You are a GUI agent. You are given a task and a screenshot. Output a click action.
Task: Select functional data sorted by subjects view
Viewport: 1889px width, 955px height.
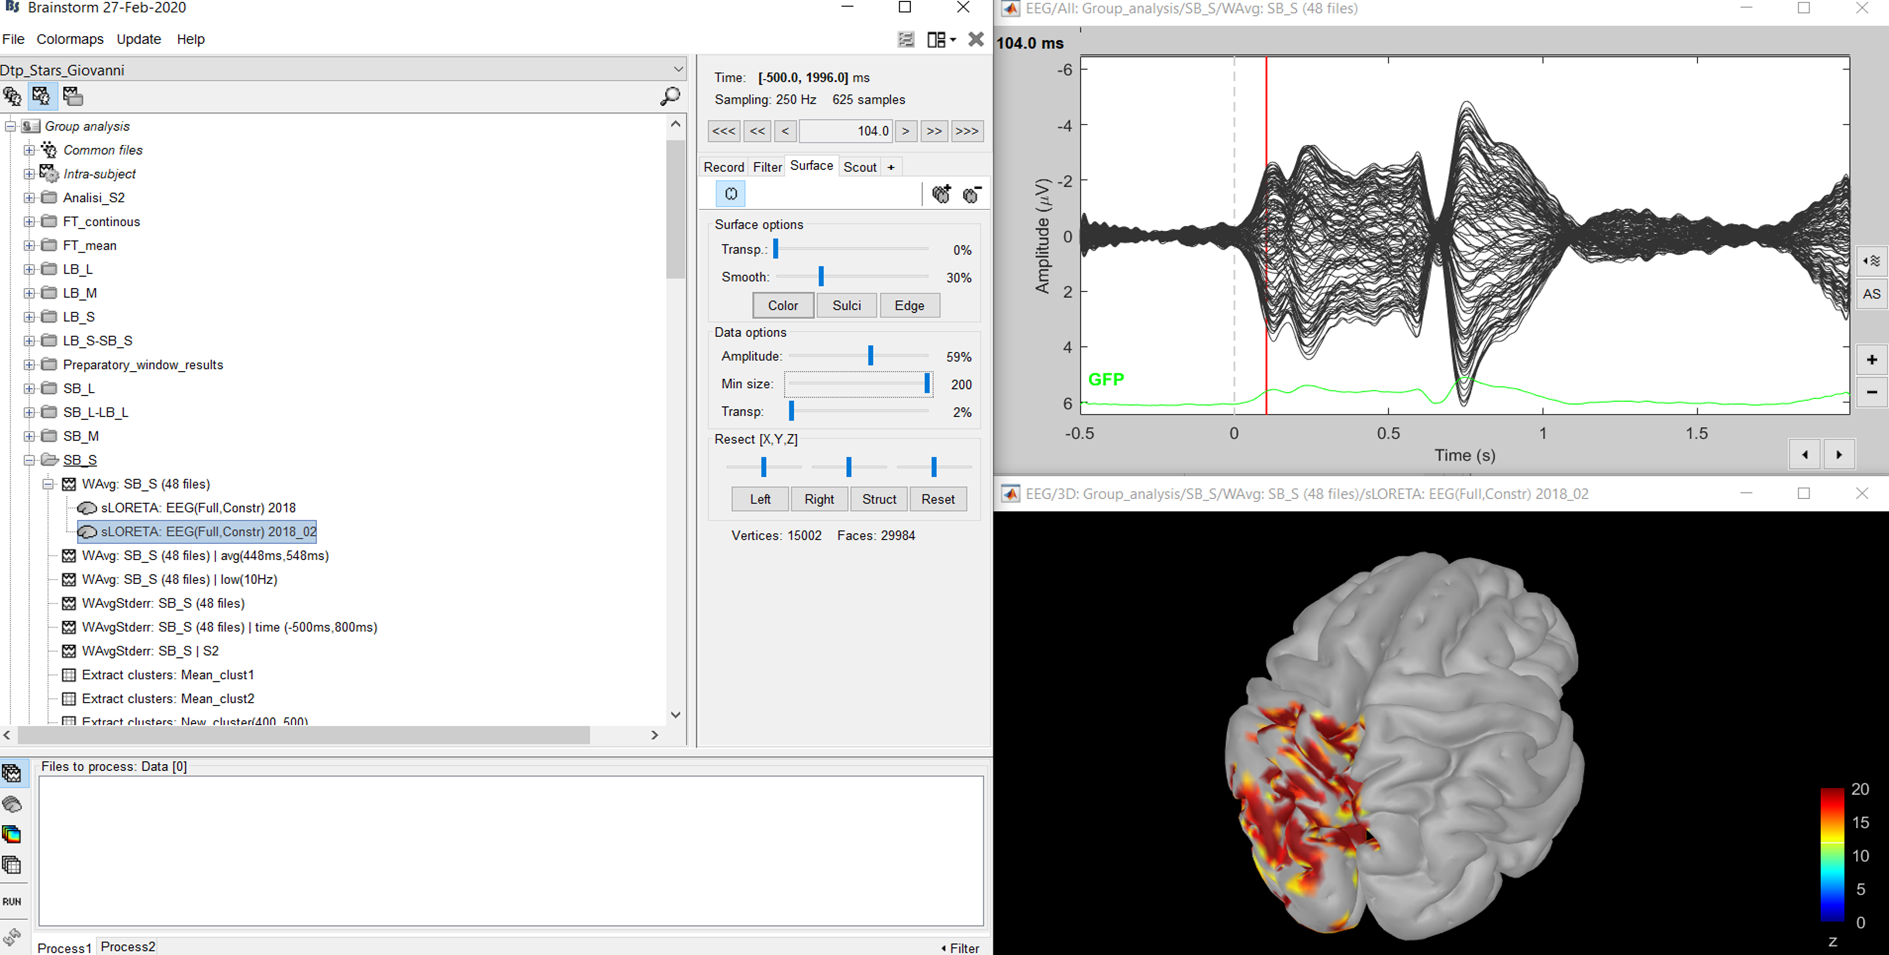(41, 96)
